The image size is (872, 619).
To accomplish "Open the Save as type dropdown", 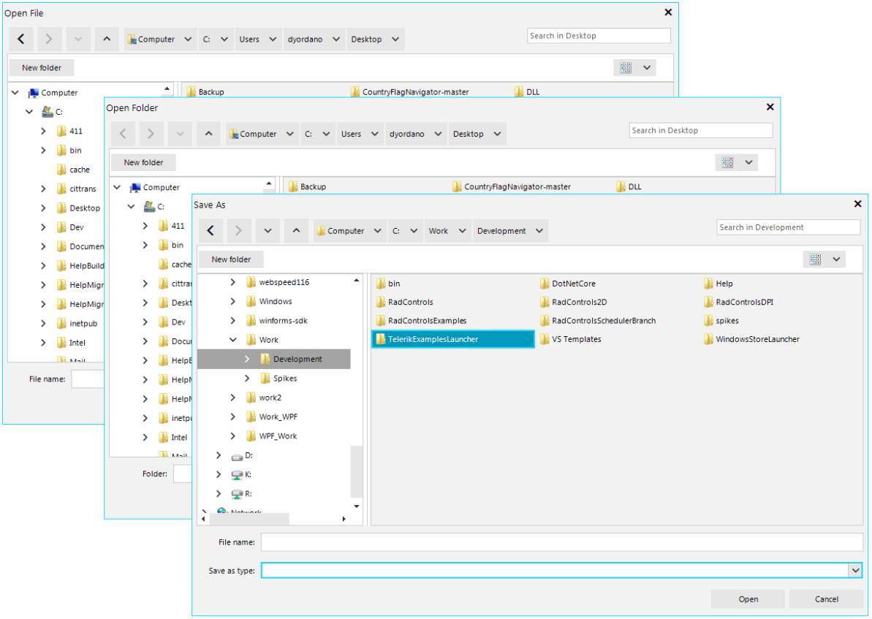I will coord(855,570).
